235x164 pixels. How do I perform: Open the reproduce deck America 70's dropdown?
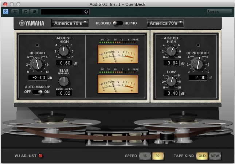tap(165, 23)
